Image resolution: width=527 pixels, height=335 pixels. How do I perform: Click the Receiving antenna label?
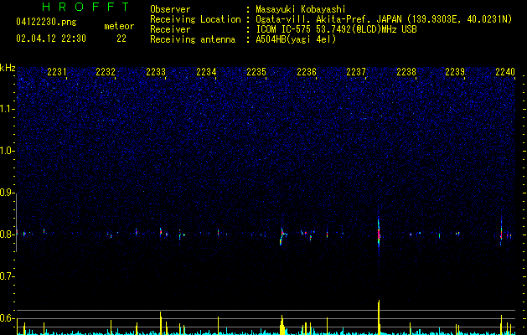coord(193,39)
